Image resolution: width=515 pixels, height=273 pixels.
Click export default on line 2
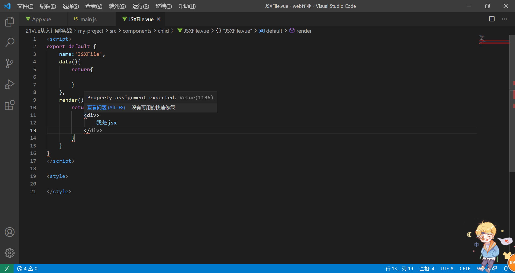click(68, 46)
